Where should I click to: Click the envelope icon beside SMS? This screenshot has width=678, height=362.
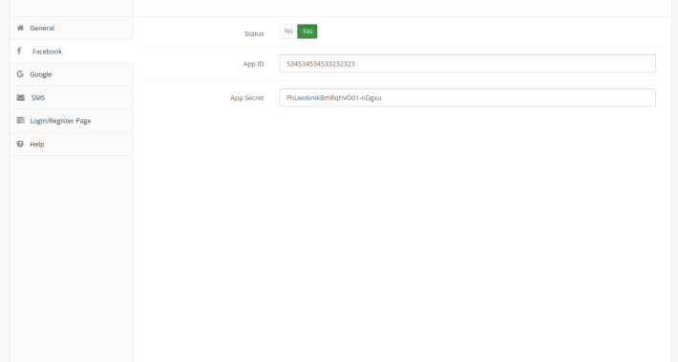tap(20, 97)
